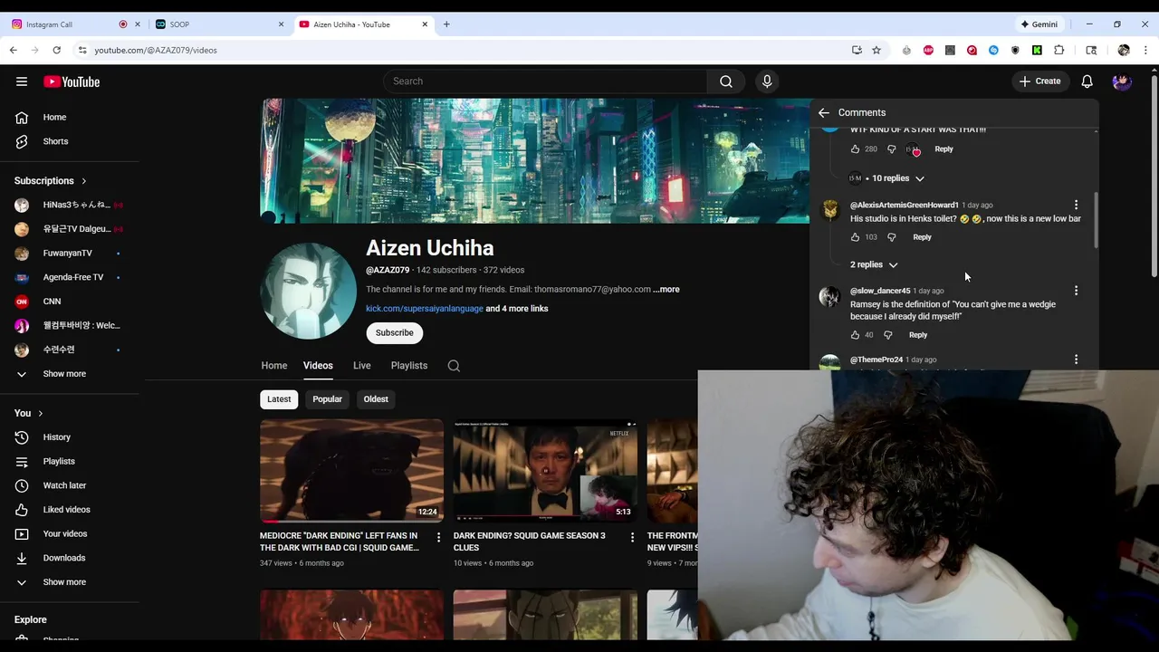Open Gemini in Chrome
Viewport: 1159px width, 652px height.
pos(1039,24)
